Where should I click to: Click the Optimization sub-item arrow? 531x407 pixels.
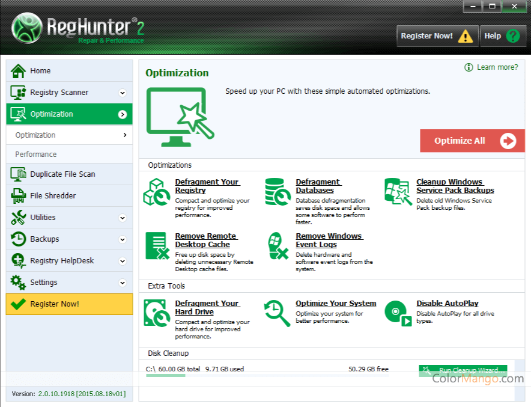(125, 135)
